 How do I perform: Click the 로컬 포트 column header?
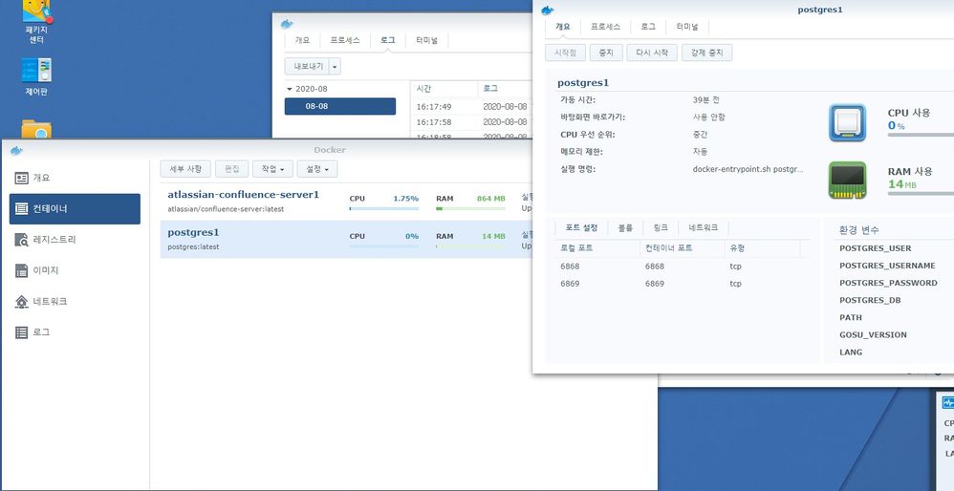point(596,248)
